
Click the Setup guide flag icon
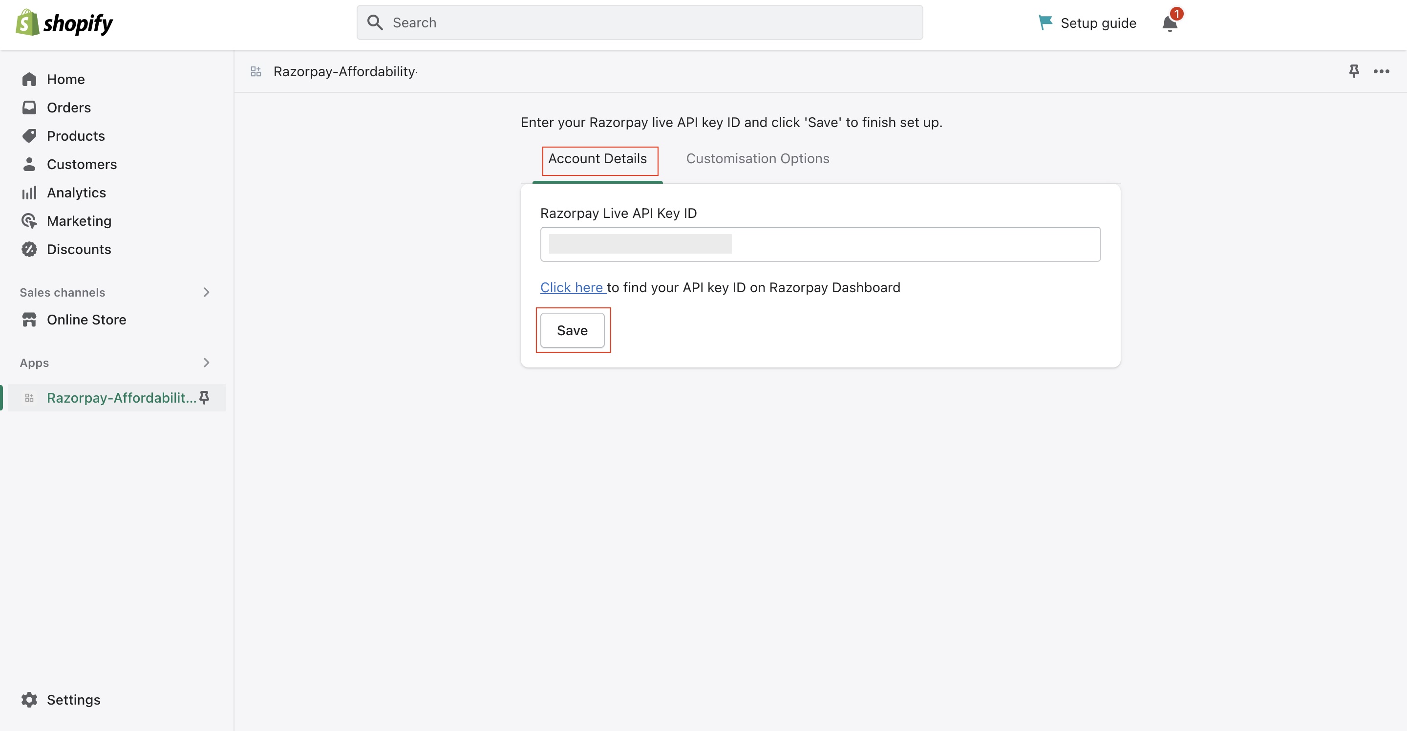click(x=1045, y=22)
